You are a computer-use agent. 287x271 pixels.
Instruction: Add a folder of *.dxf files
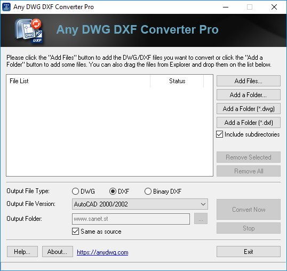249,122
